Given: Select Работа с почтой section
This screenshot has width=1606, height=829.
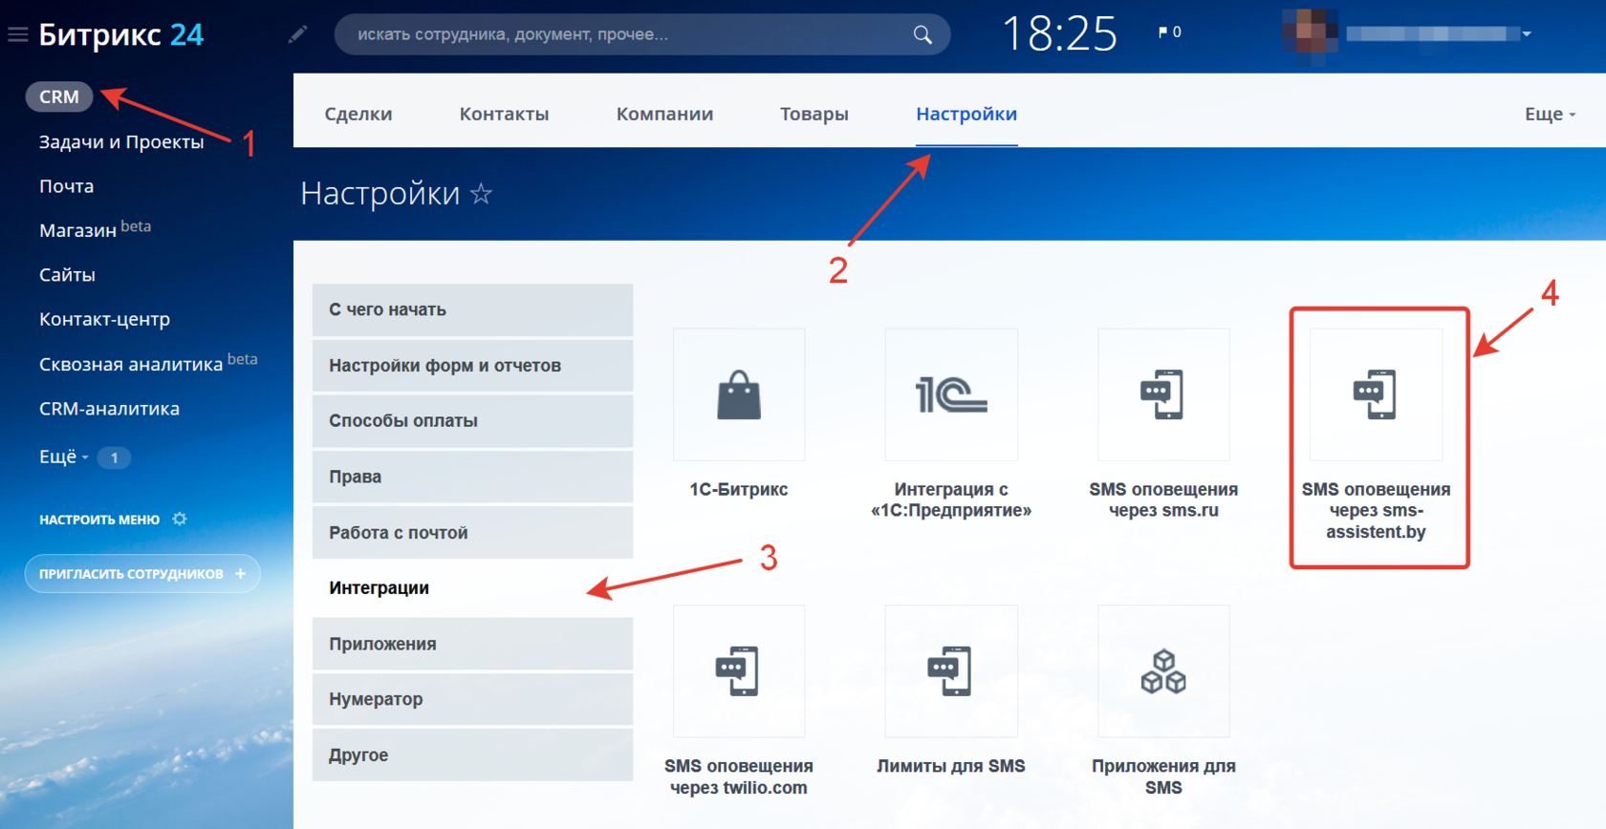Looking at the screenshot, I should [x=472, y=532].
